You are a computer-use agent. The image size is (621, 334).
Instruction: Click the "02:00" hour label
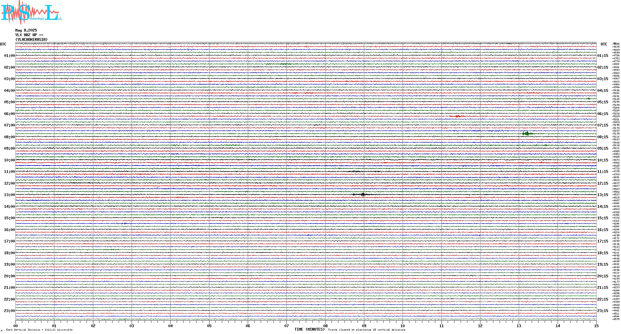(x=9, y=67)
